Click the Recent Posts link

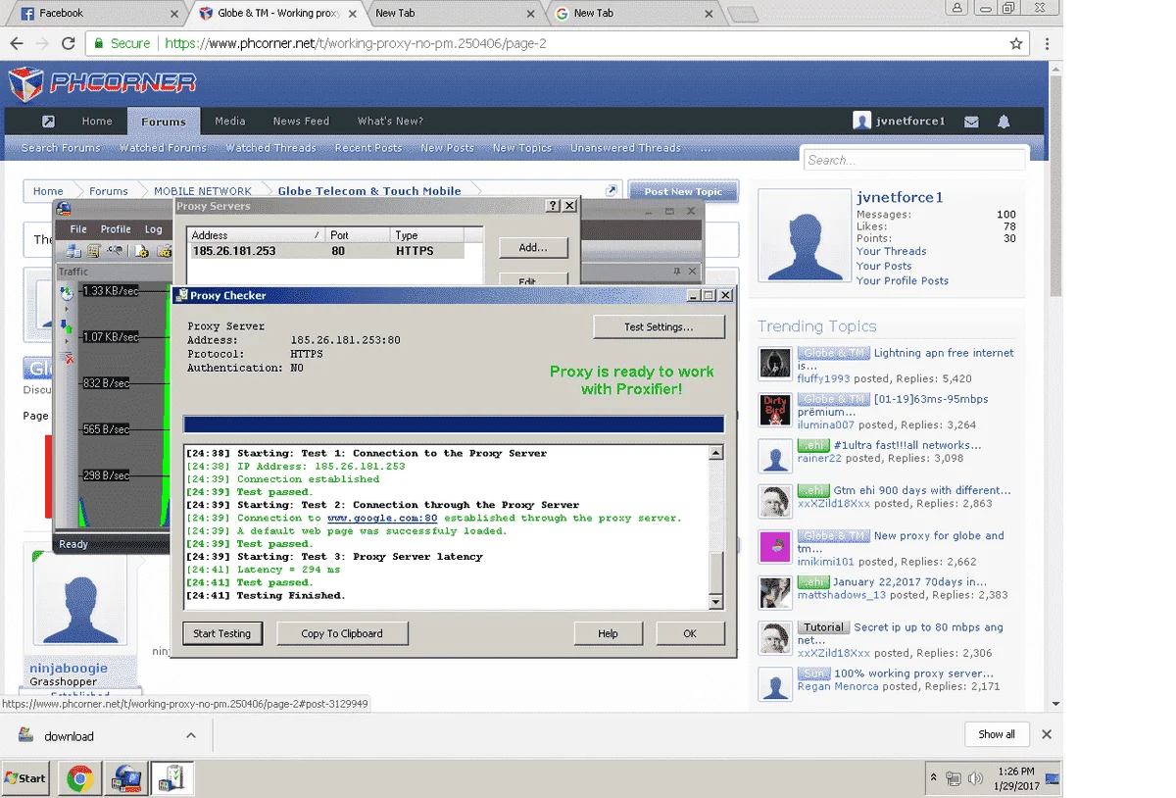[368, 148]
